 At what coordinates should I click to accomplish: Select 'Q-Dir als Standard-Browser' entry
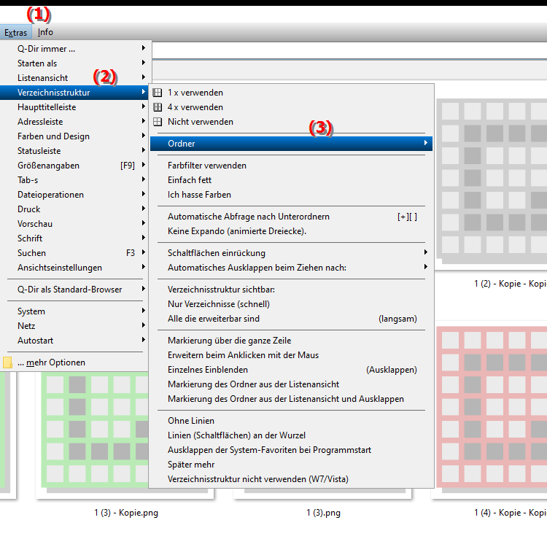[x=70, y=290]
